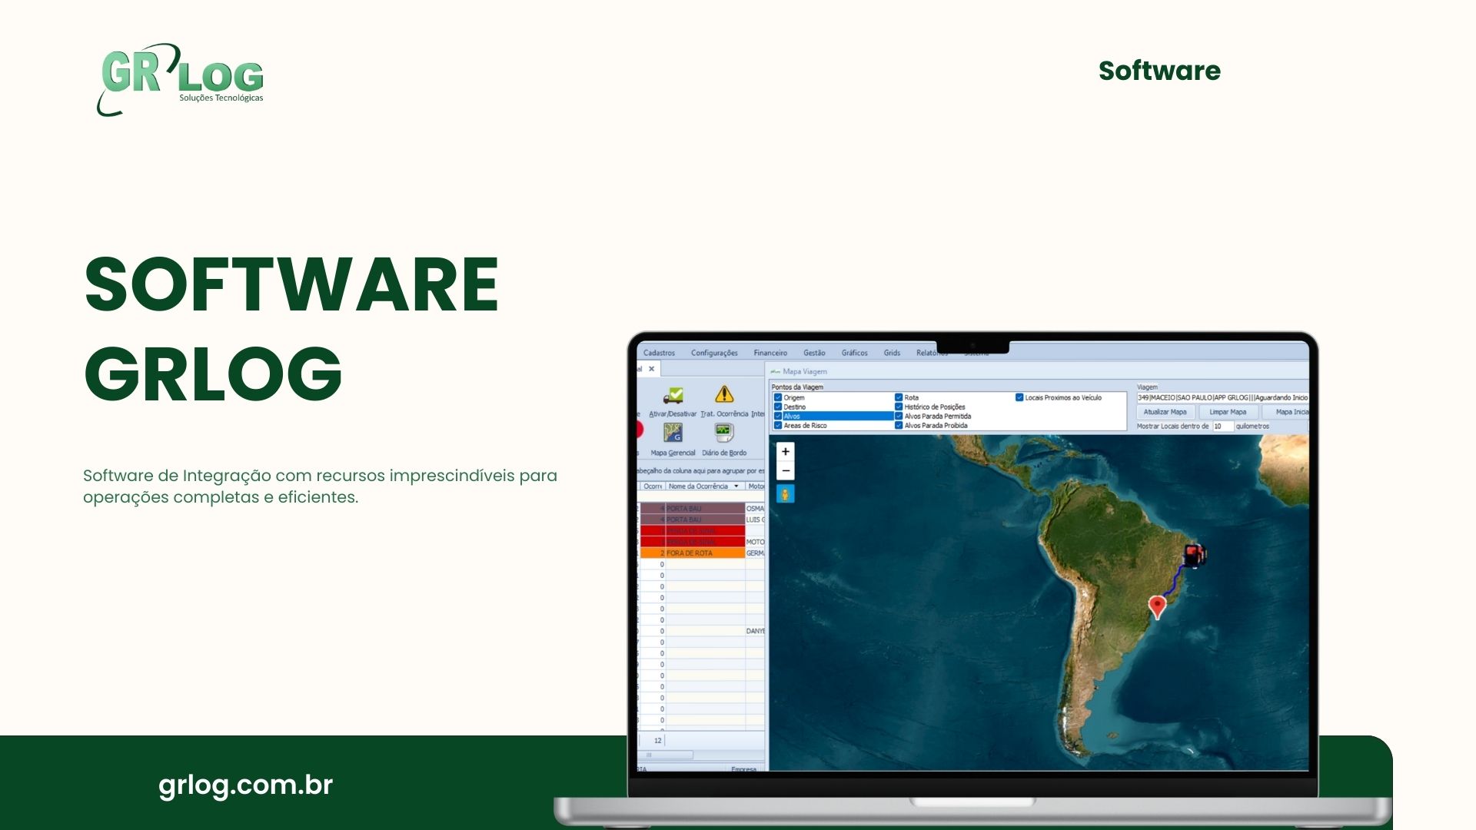Open the Financeiro menu
The height and width of the screenshot is (830, 1476).
click(x=770, y=353)
